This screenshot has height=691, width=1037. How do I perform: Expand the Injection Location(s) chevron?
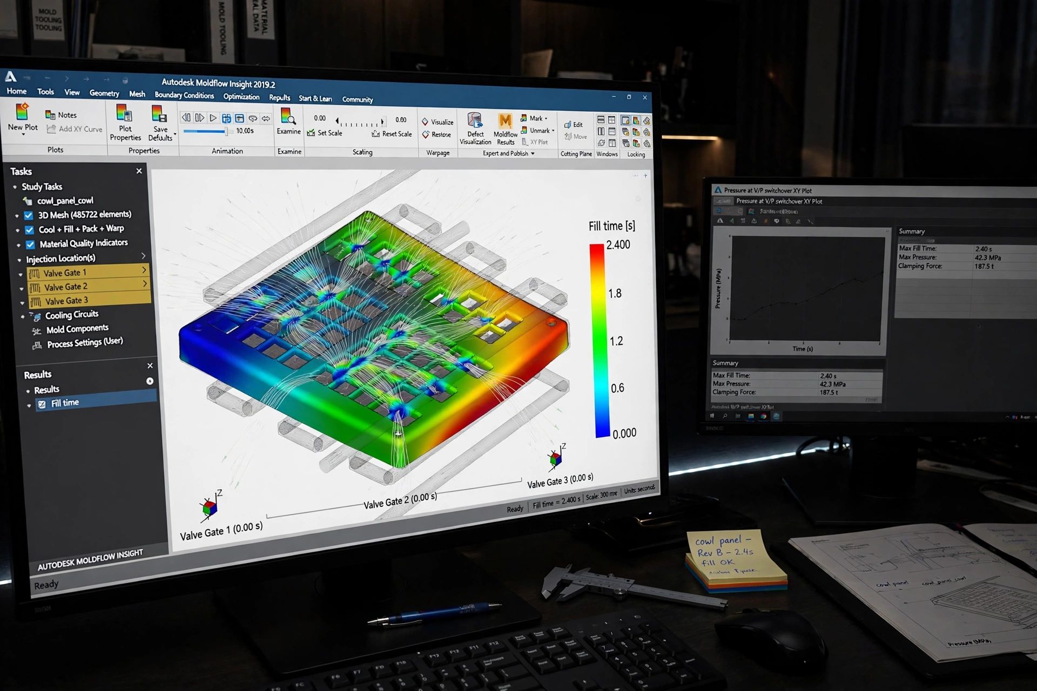coord(143,256)
